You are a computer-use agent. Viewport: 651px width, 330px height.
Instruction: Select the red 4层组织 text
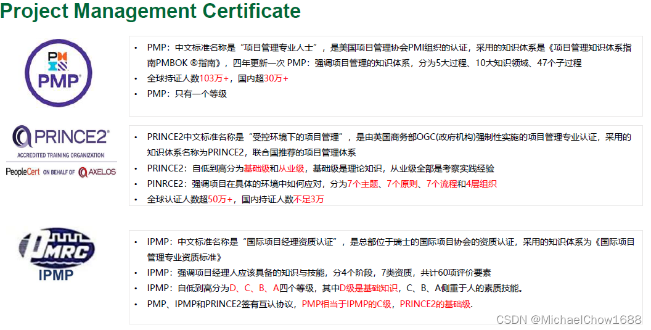(481, 184)
